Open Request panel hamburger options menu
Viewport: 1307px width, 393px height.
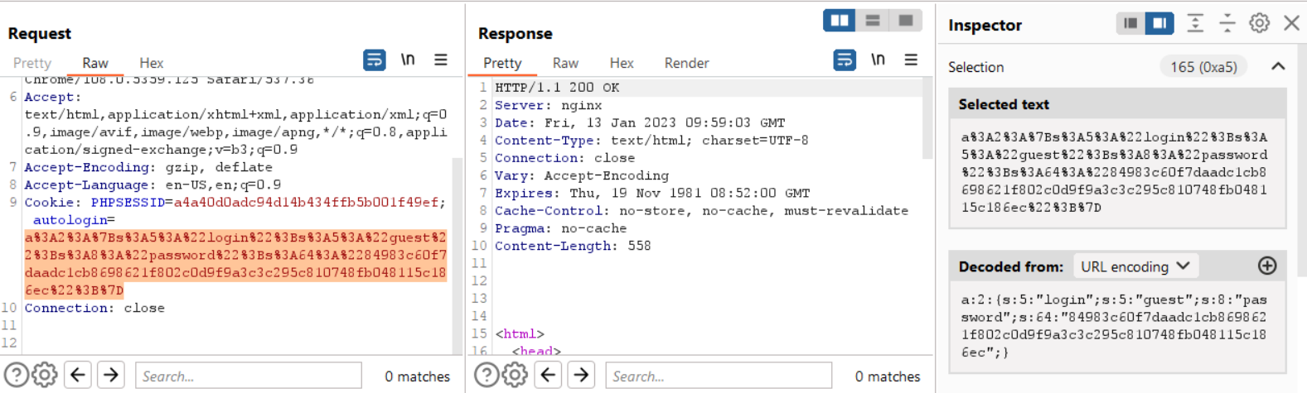(x=441, y=60)
